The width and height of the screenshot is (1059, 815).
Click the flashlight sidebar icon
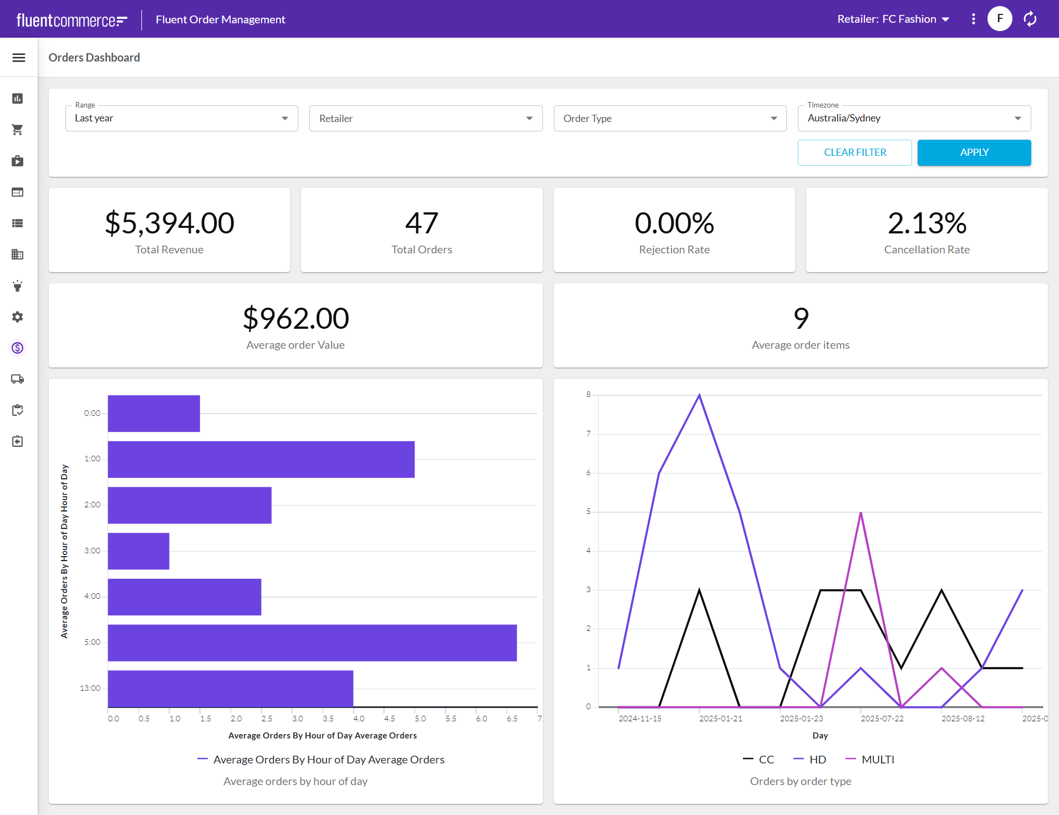[18, 286]
